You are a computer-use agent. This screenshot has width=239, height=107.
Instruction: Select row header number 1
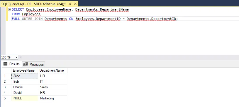[x=7, y=76]
